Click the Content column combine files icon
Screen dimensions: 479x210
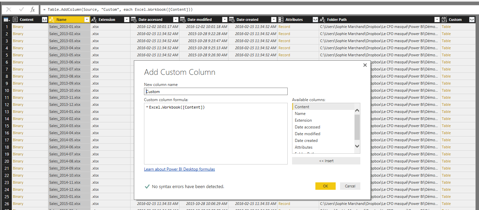point(44,20)
